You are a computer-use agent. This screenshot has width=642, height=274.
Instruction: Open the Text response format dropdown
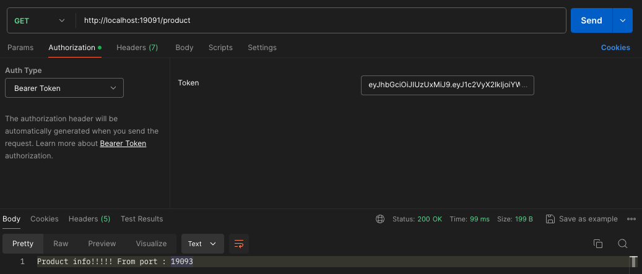[x=202, y=244]
